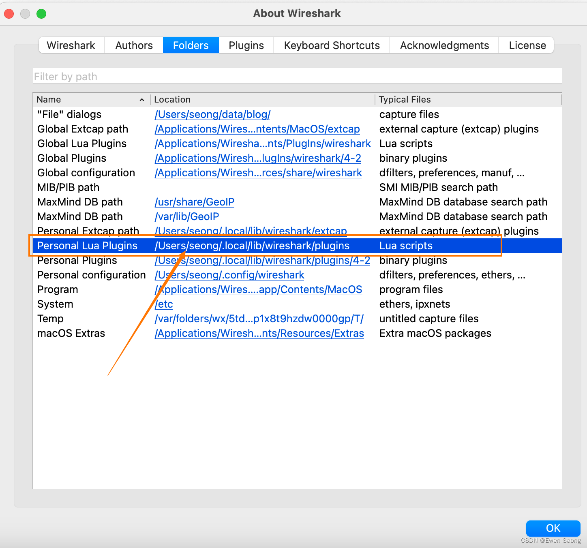Select the Global configuration row name
Viewport: 587px width, 548px height.
pyautogui.click(x=86, y=173)
